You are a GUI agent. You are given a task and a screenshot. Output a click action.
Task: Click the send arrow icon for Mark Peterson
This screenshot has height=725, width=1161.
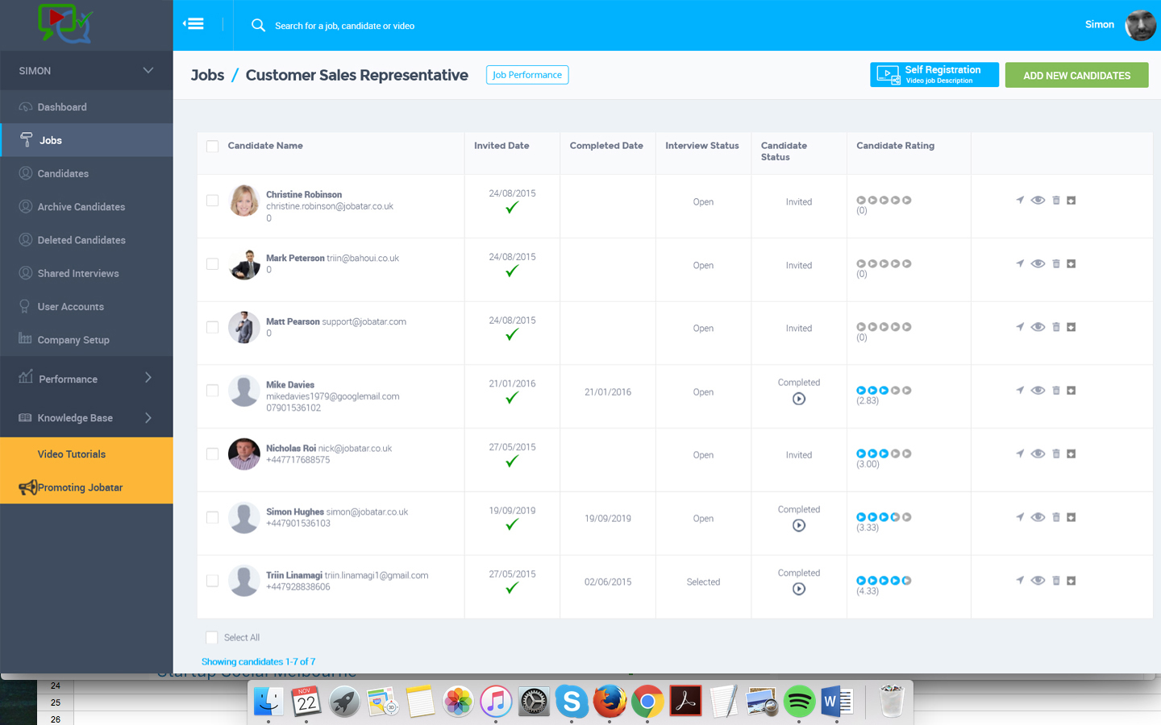pyautogui.click(x=1020, y=263)
